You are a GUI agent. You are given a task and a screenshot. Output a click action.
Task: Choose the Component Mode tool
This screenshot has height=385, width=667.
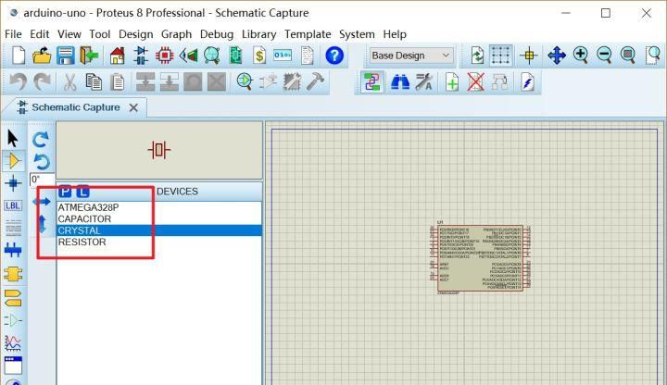tap(14, 161)
